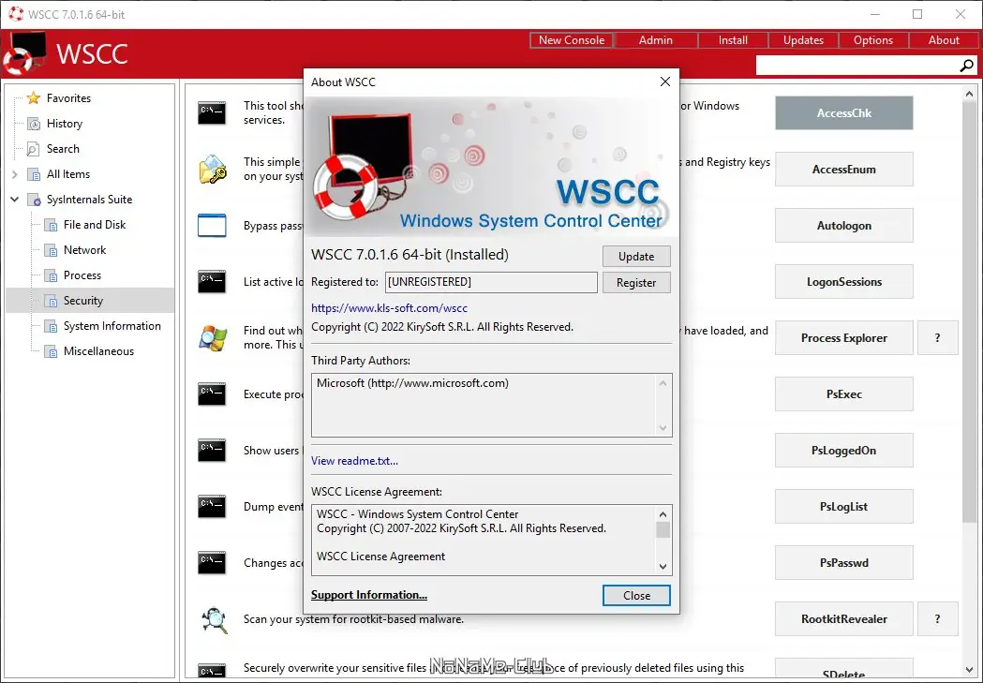Open help for Process Explorer
Viewport: 983px width, 683px height.
coord(937,337)
